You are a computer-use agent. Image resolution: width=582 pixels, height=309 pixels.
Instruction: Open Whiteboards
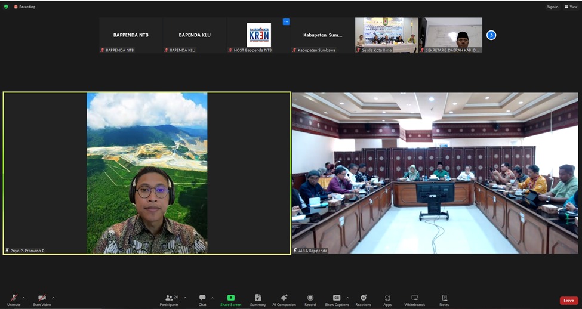coord(414,299)
